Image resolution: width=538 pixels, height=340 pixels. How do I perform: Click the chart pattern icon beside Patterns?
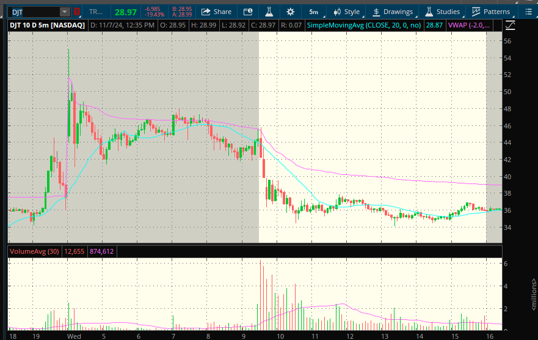(476, 12)
